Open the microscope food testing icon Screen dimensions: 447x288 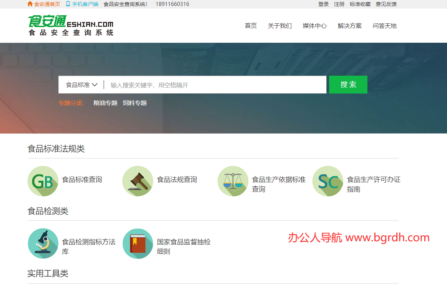click(x=43, y=243)
